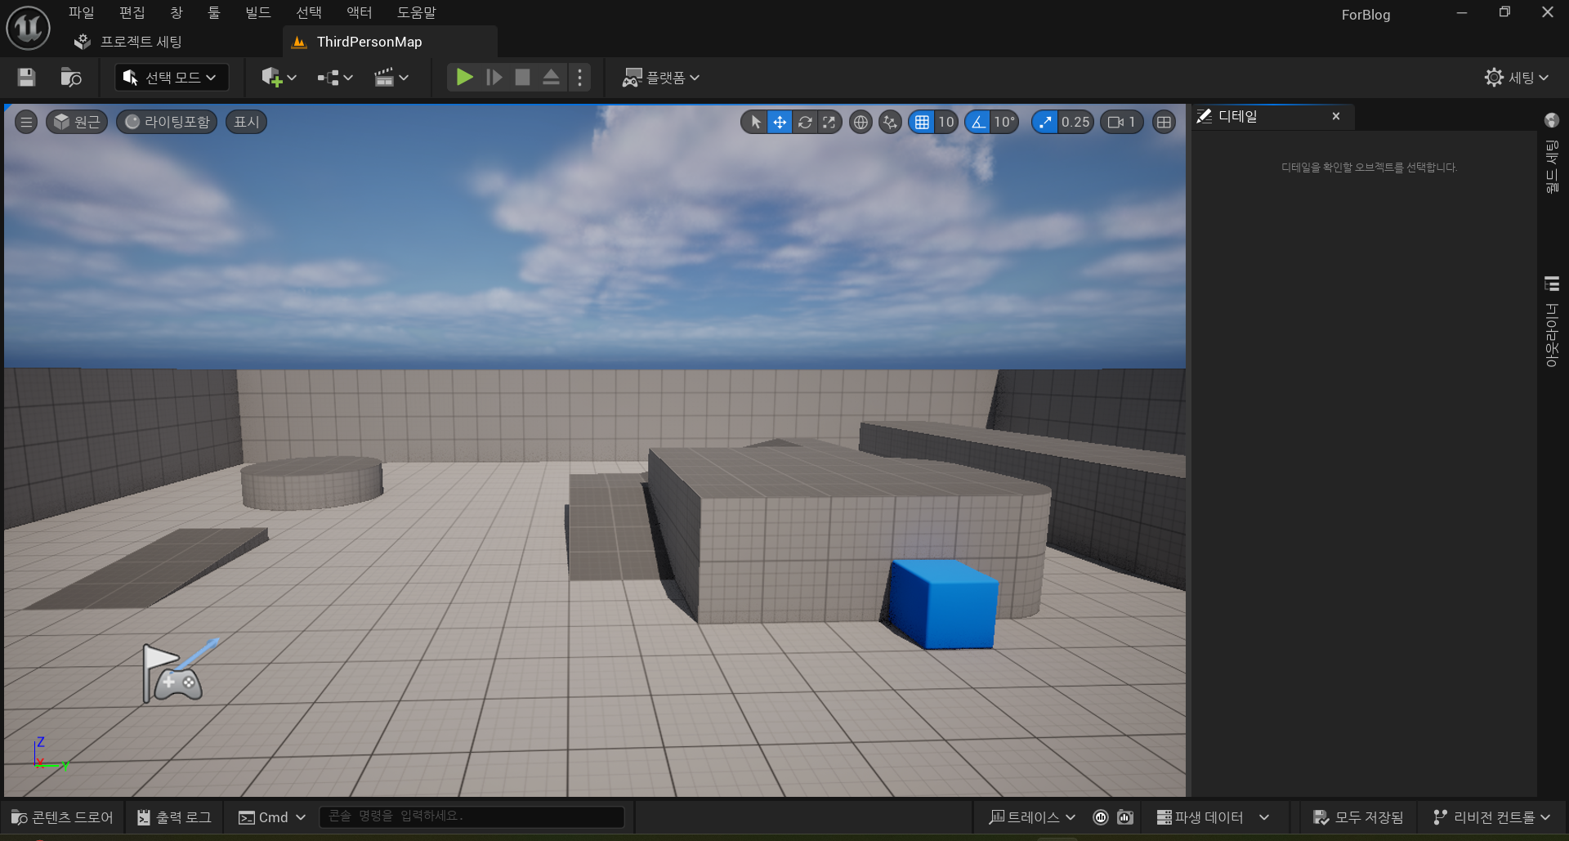Screen dimensions: 1569x841
Task: Open the cinematics clapperboard dropdown
Action: click(391, 78)
